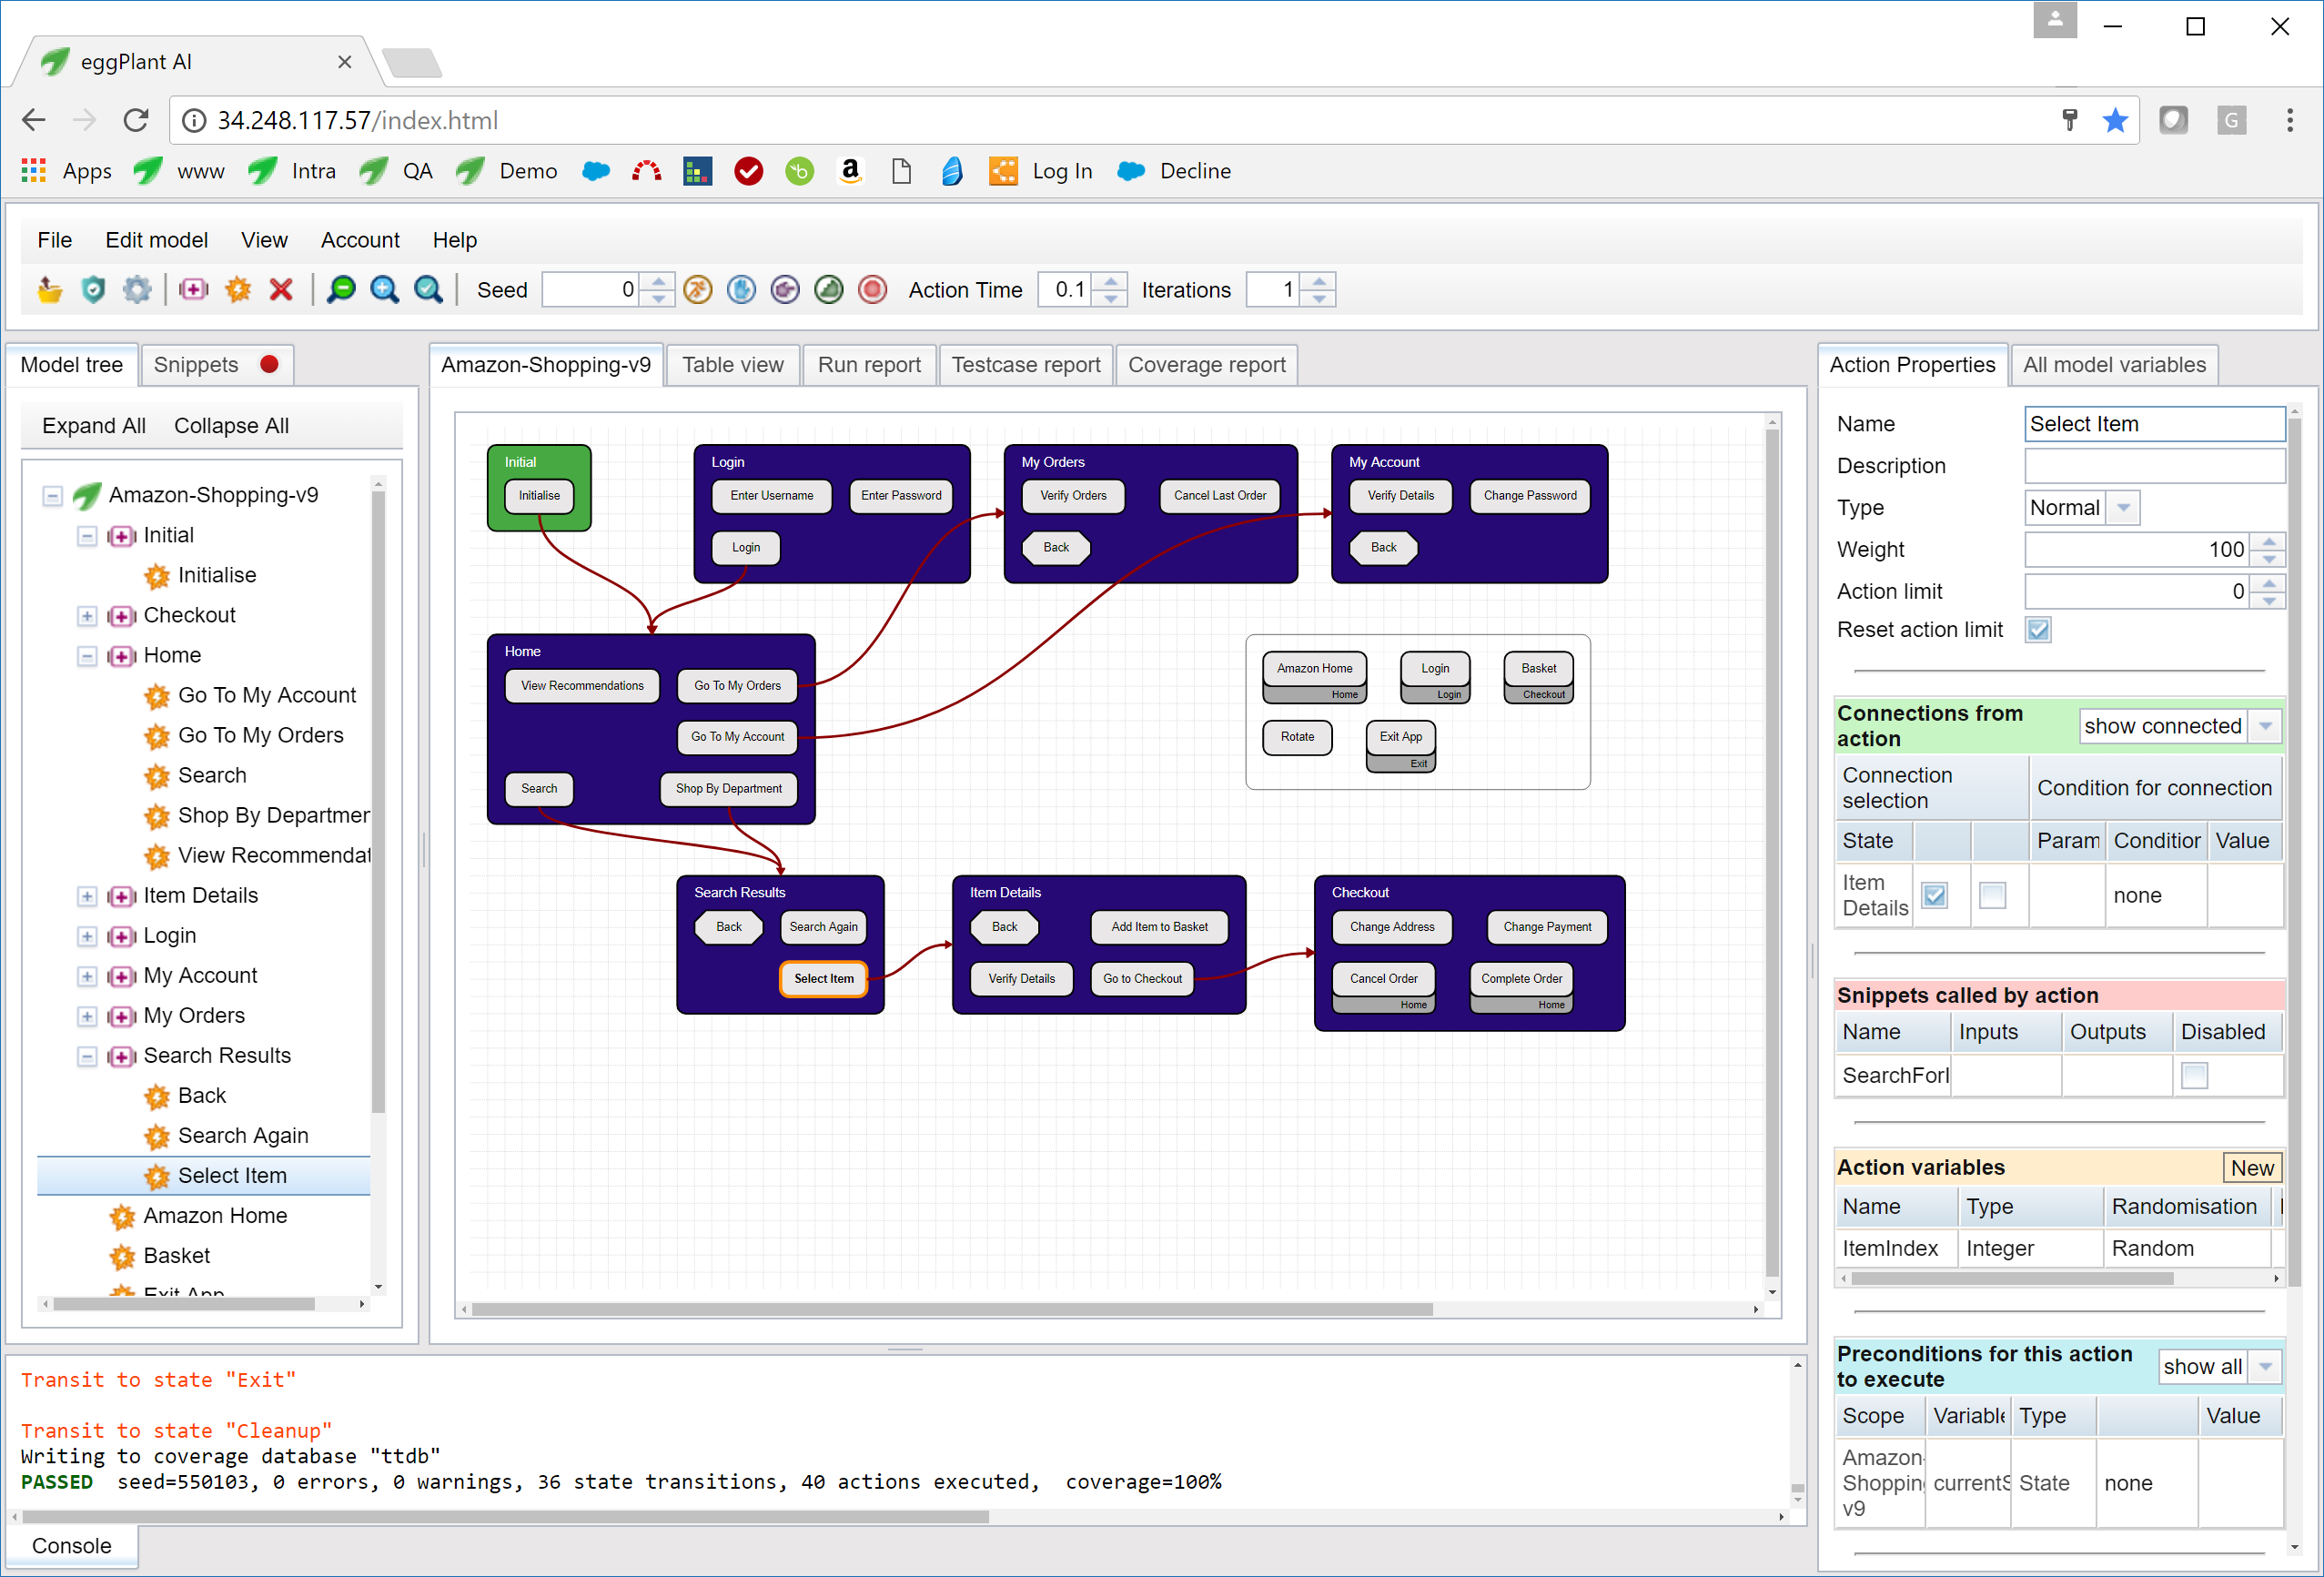The image size is (2324, 1577).
Task: Uncheck the checked Item Details connection checkbox
Action: pyautogui.click(x=1935, y=895)
